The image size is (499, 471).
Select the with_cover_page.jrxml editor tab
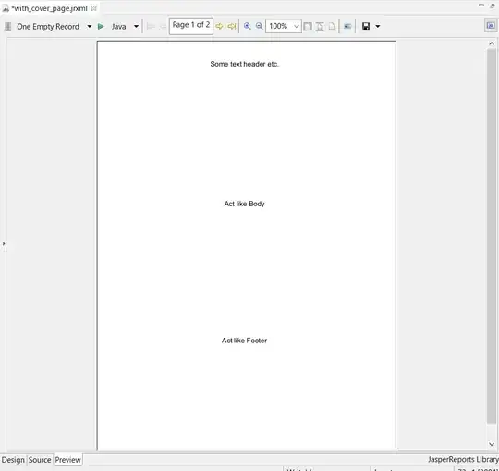(x=49, y=8)
